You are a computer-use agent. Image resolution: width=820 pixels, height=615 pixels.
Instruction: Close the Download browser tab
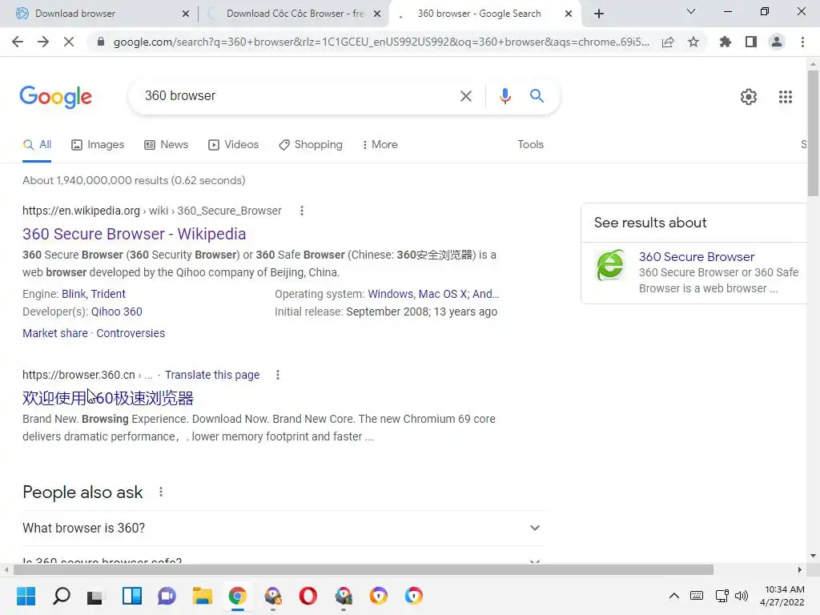(186, 14)
